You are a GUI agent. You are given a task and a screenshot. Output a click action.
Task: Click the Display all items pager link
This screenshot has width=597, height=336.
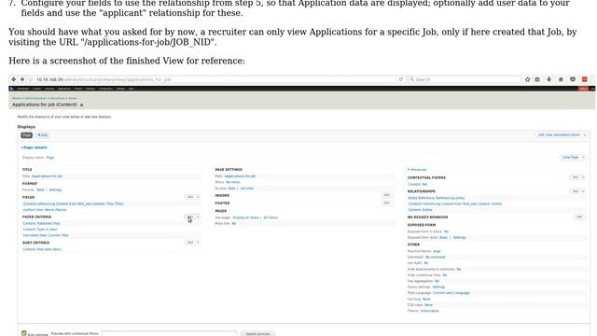pyautogui.click(x=245, y=217)
